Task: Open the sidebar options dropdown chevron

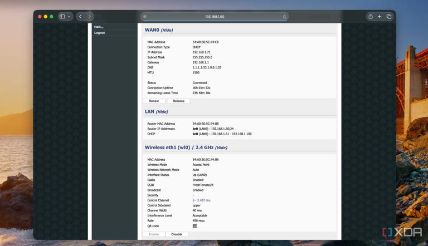Action: tap(69, 17)
